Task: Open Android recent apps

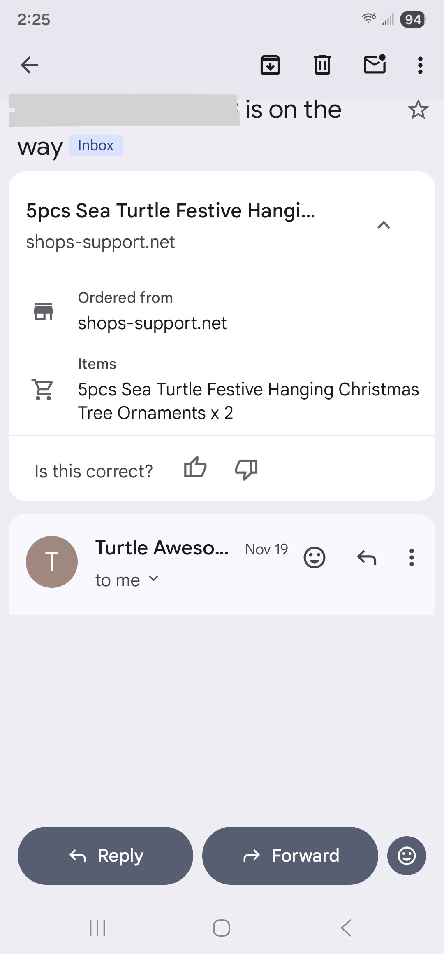Action: (97, 928)
